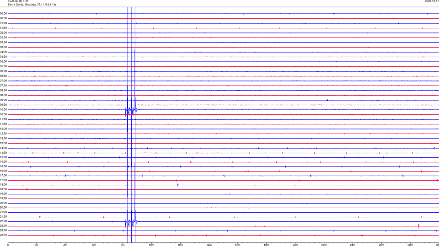
Task: Click the 22m tick label on the axis
Action: pyautogui.click(x=324, y=245)
